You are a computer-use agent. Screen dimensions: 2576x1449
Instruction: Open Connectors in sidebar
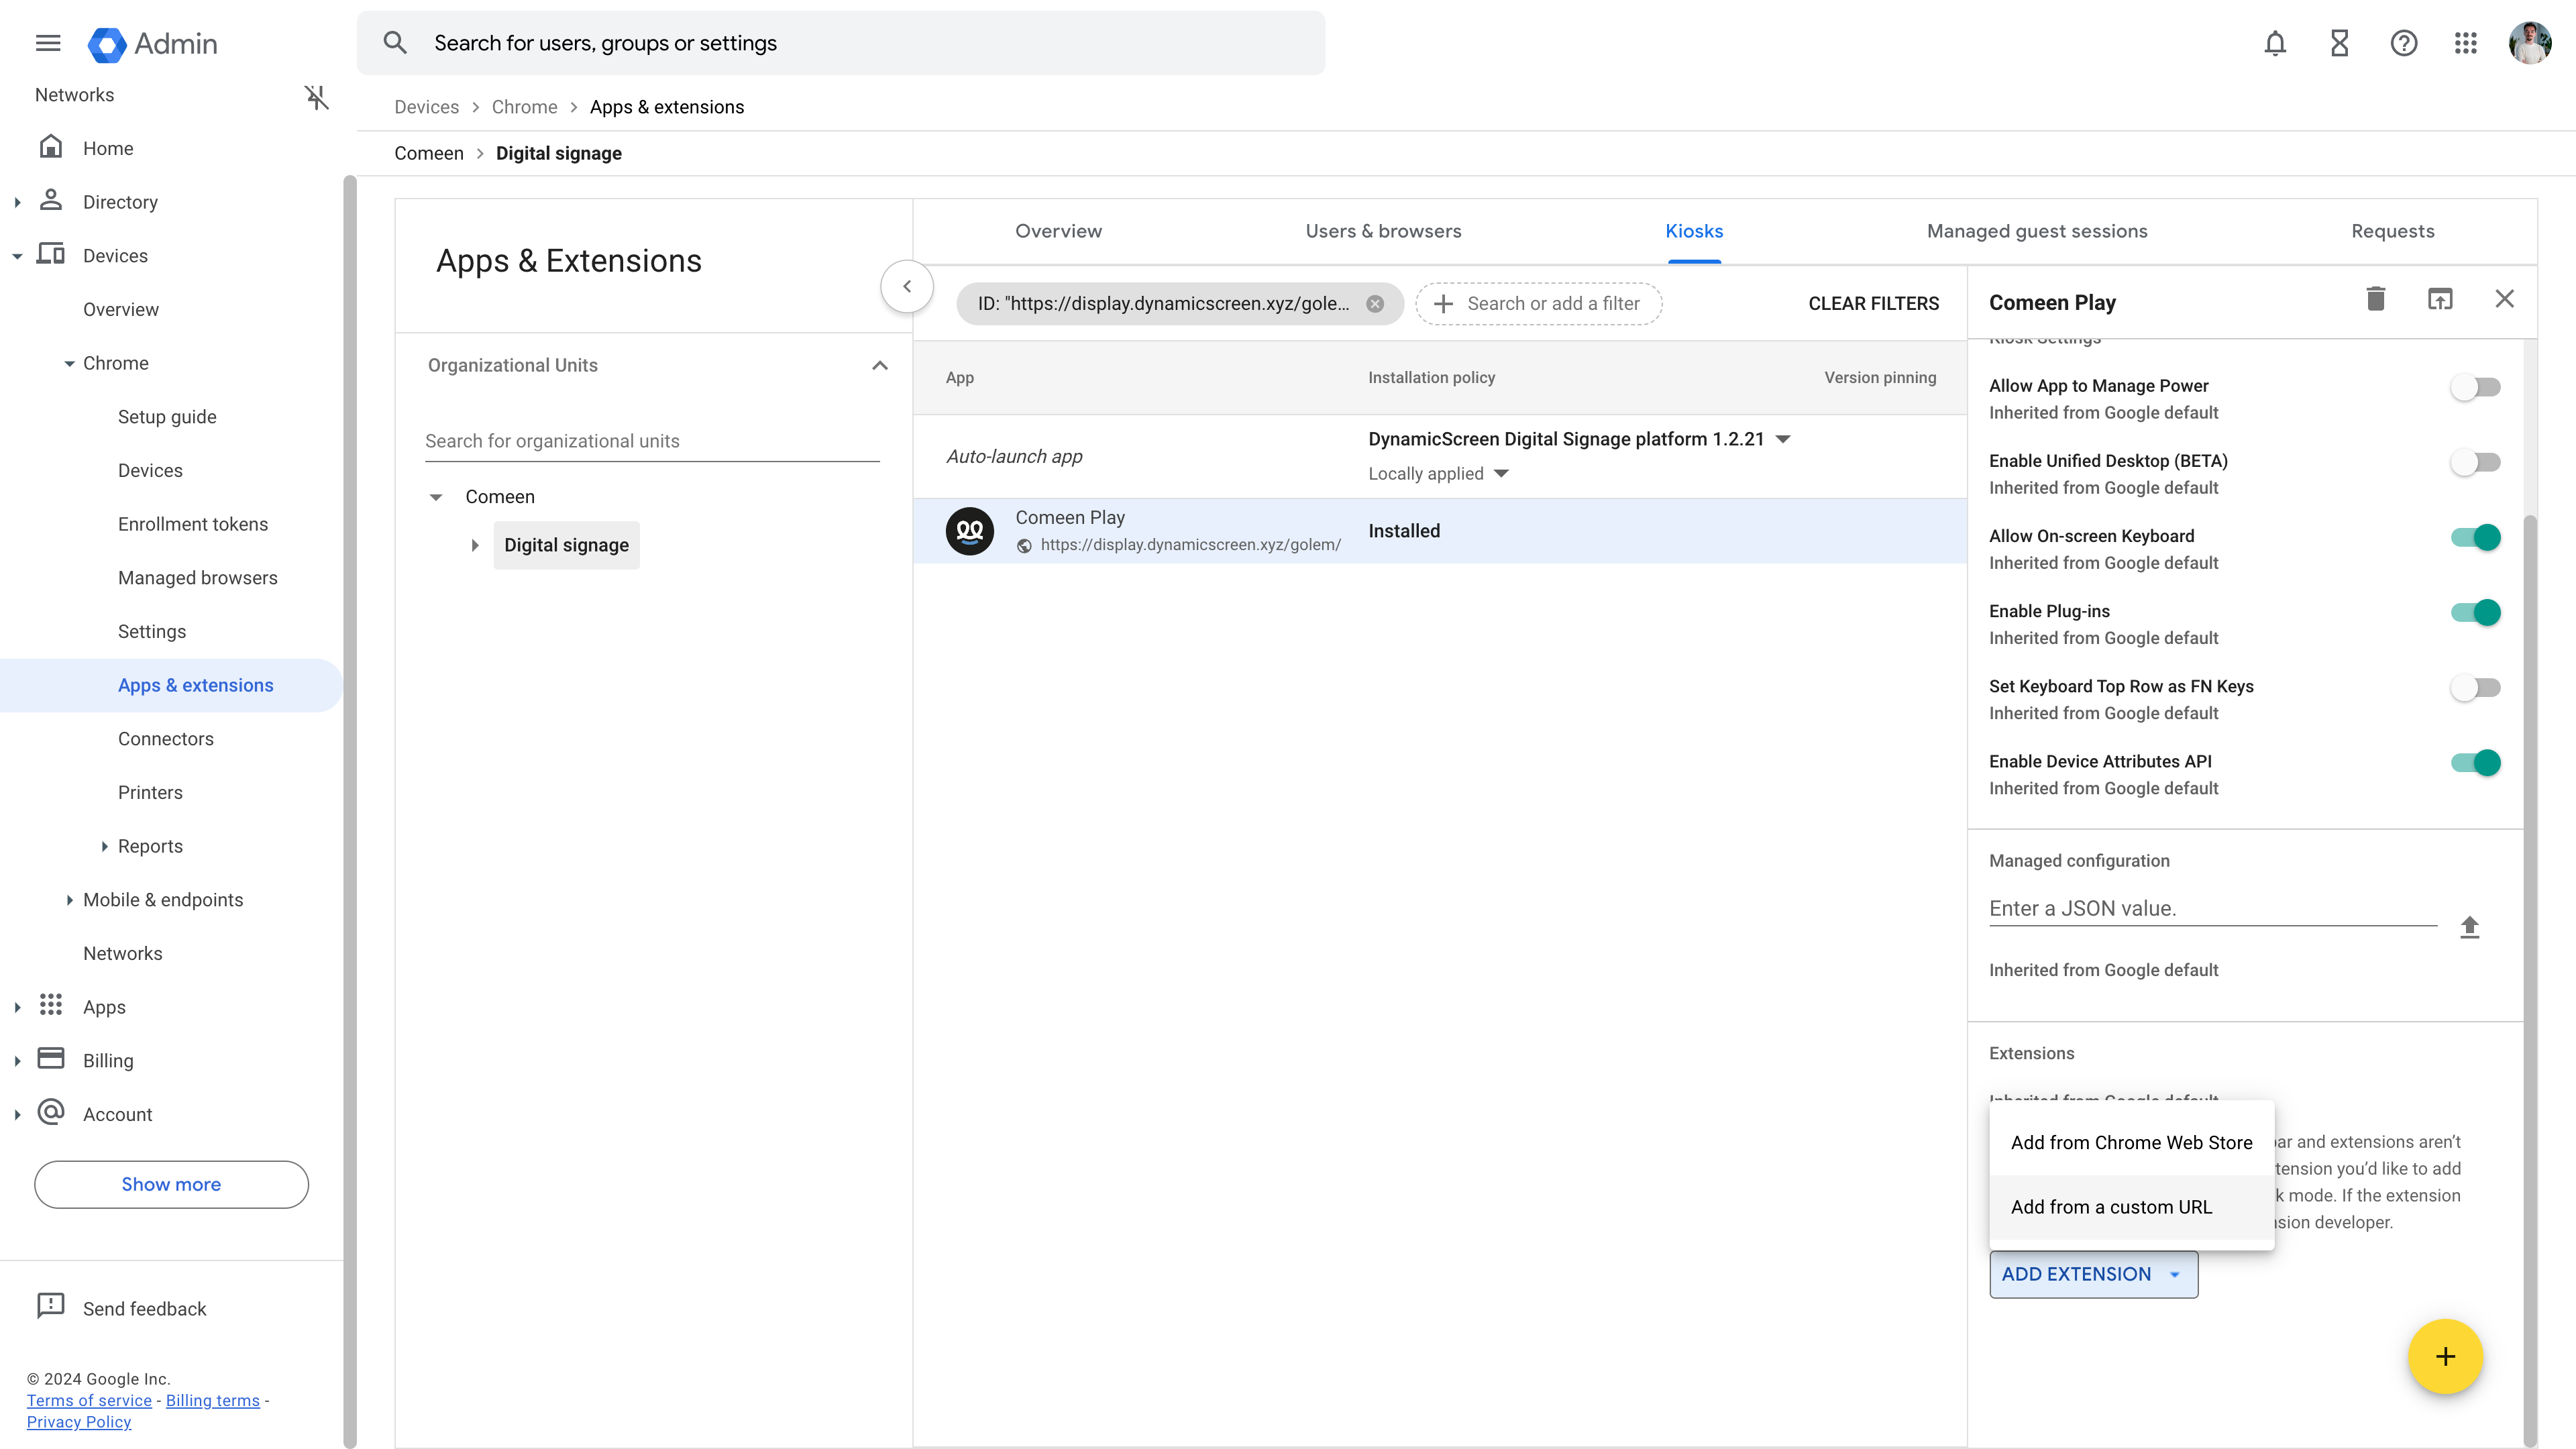(166, 739)
